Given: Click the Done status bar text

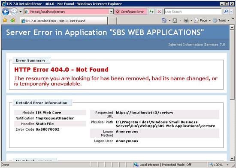Looking at the screenshot, I should [5, 165].
